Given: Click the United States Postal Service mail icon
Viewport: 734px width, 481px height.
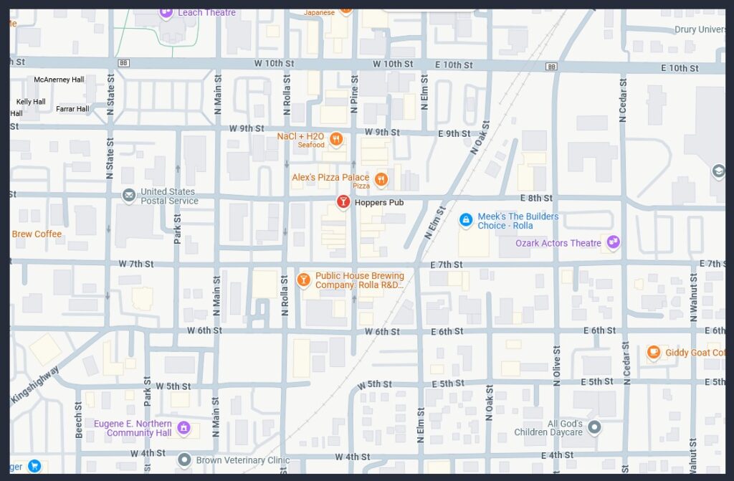Looking at the screenshot, I should point(129,195).
